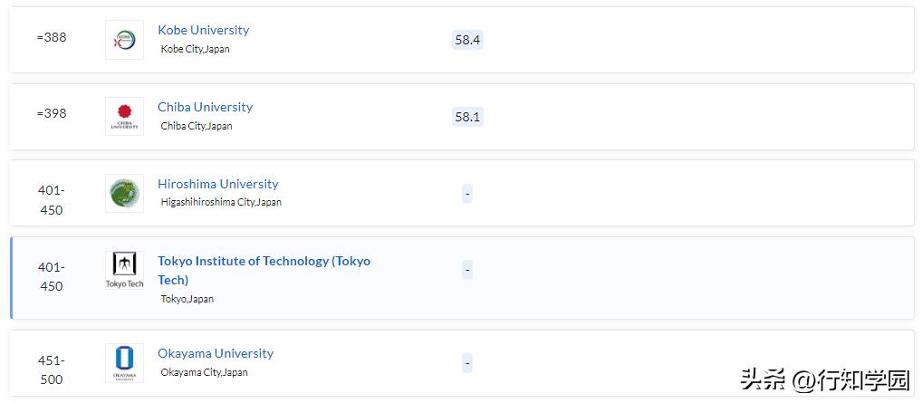Click Kobe University's 58.4 score badge

pos(467,40)
